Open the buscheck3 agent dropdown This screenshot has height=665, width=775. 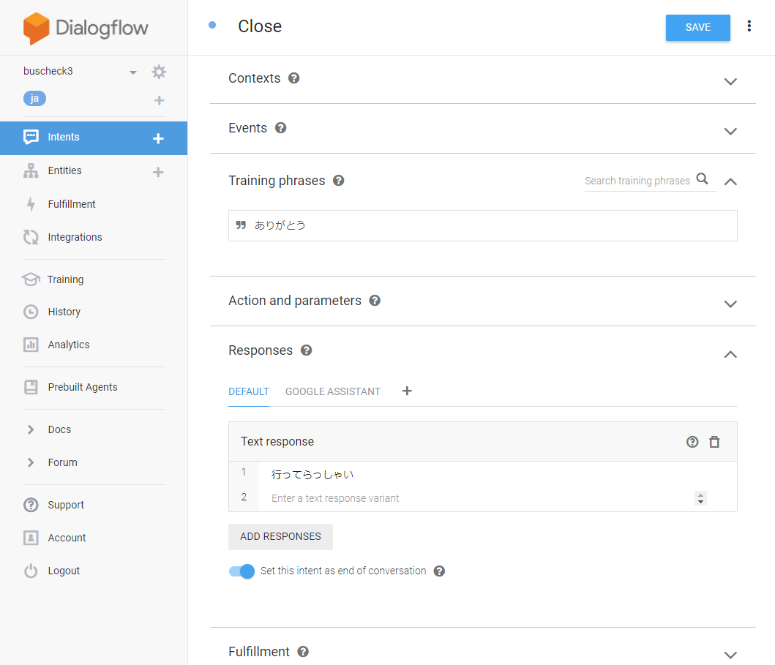point(133,72)
